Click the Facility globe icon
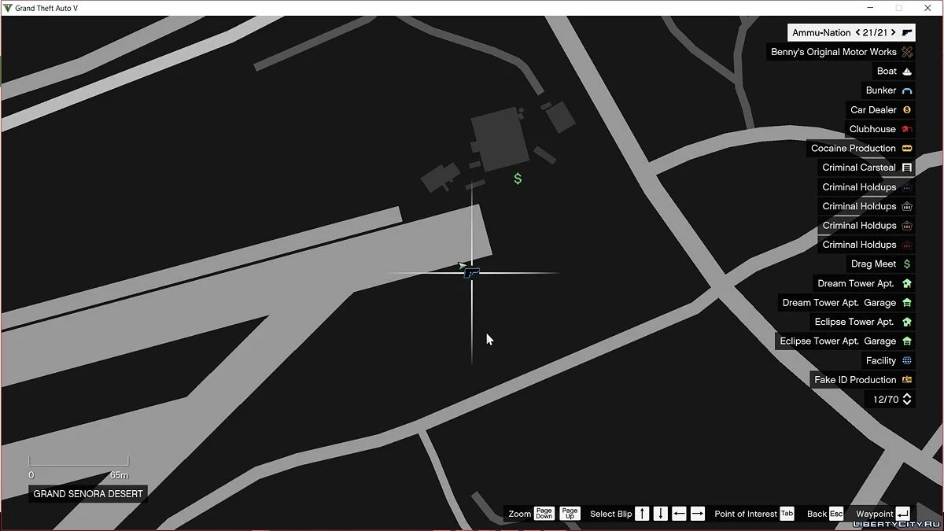The width and height of the screenshot is (944, 531). 907,360
